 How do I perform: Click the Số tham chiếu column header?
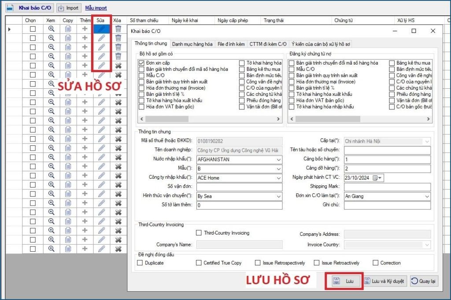(x=148, y=20)
